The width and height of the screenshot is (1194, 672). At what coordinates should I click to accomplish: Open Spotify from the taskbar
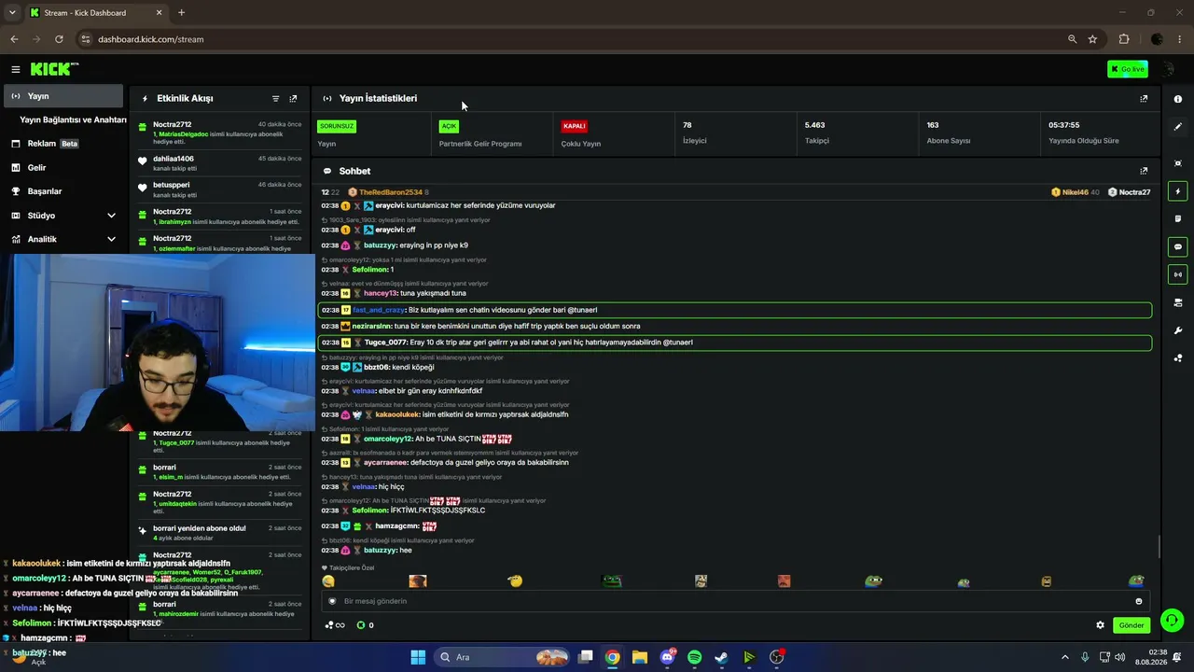pos(694,657)
